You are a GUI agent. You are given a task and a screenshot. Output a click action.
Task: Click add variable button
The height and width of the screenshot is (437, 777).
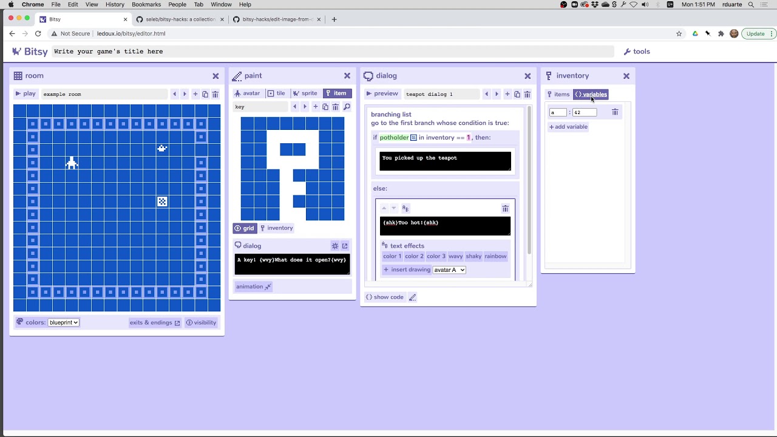click(x=568, y=127)
